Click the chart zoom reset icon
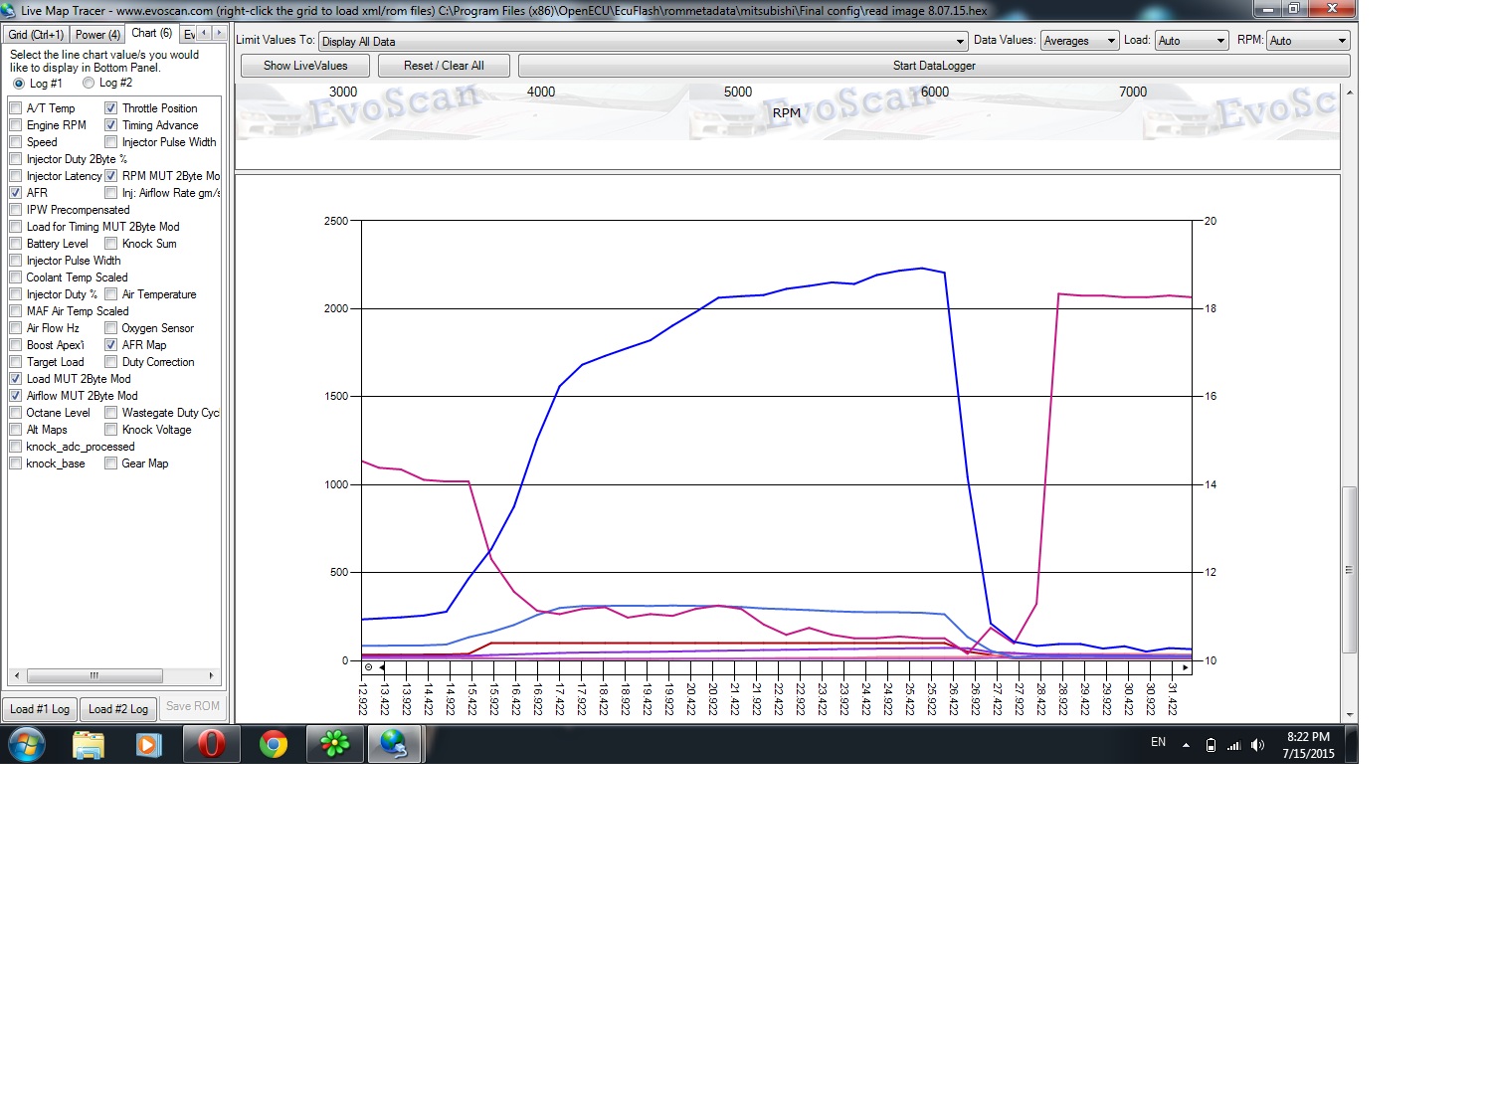The image size is (1492, 1114). coord(368,667)
